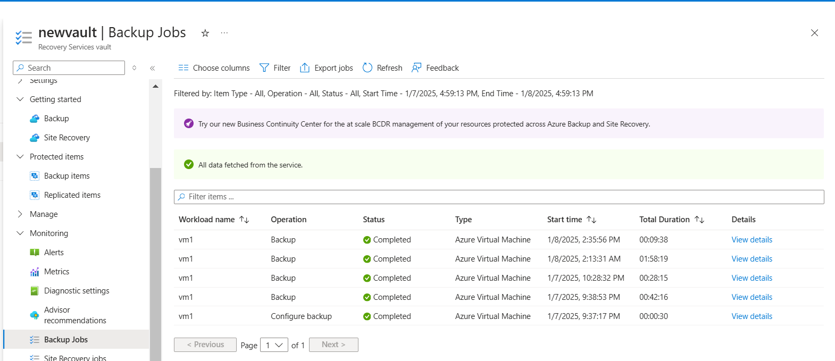Click the Operation column header
This screenshot has width=835, height=361.
(x=289, y=220)
